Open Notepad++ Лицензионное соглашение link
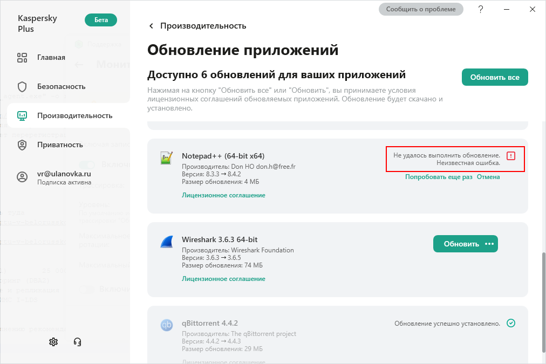 [x=223, y=195]
